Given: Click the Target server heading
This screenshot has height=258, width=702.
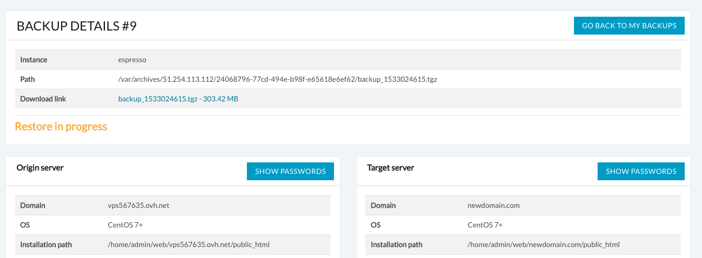Looking at the screenshot, I should 391,168.
